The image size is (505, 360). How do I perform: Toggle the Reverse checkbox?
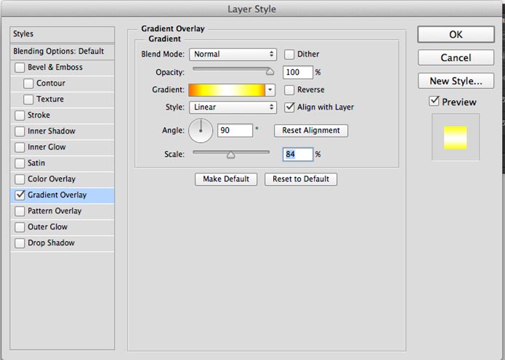click(289, 90)
